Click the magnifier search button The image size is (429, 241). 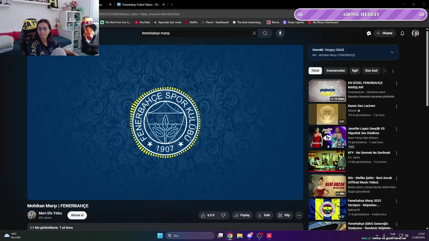tap(265, 33)
